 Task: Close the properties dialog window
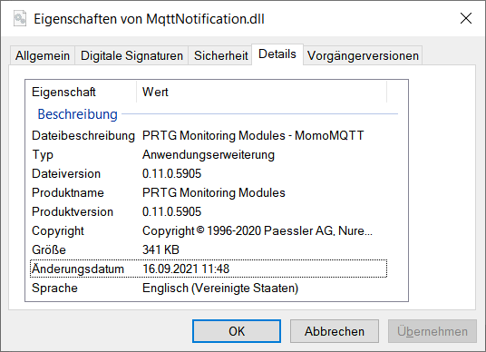point(466,18)
